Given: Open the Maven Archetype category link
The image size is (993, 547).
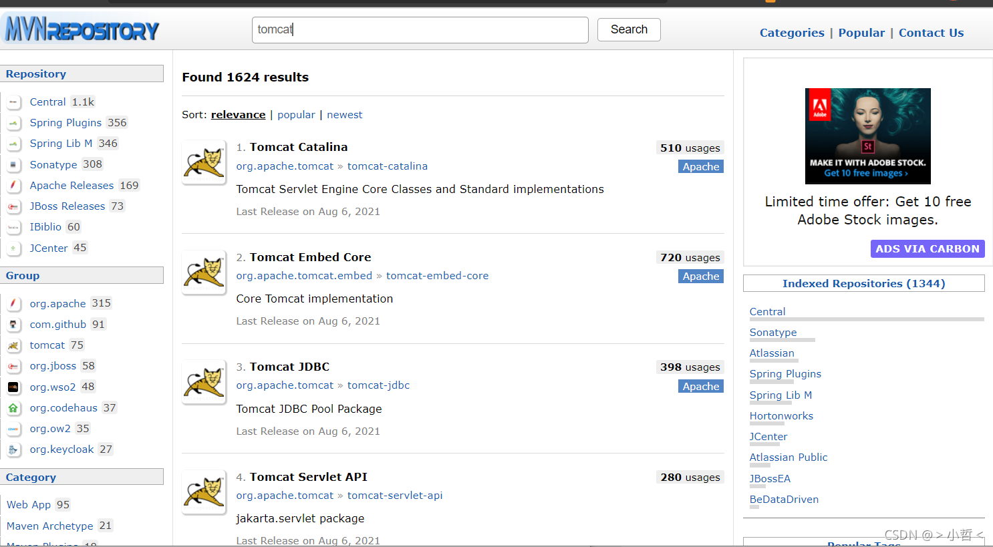Looking at the screenshot, I should click(x=50, y=526).
